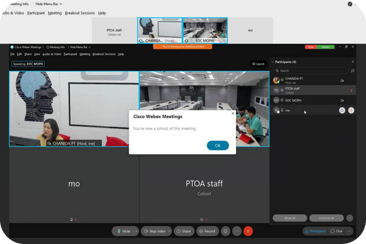The width and height of the screenshot is (366, 244).
Task: Select EOC MOPH in participant list
Action: coord(313,100)
